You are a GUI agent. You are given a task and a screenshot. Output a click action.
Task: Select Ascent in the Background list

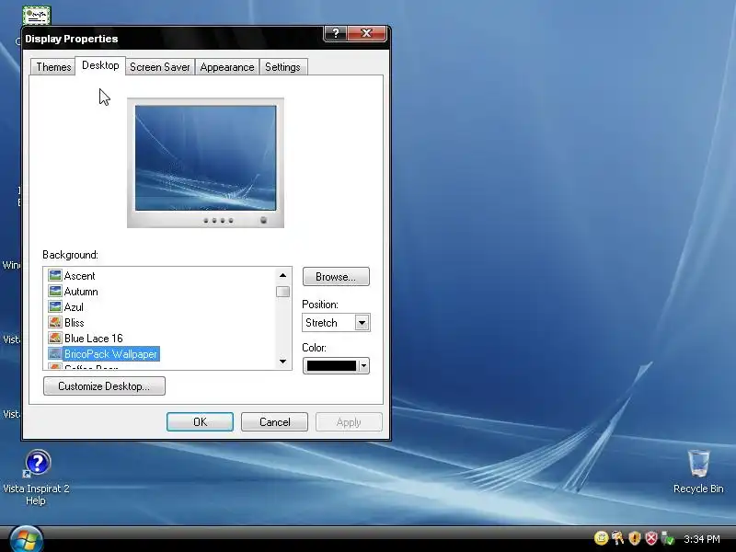pos(79,275)
